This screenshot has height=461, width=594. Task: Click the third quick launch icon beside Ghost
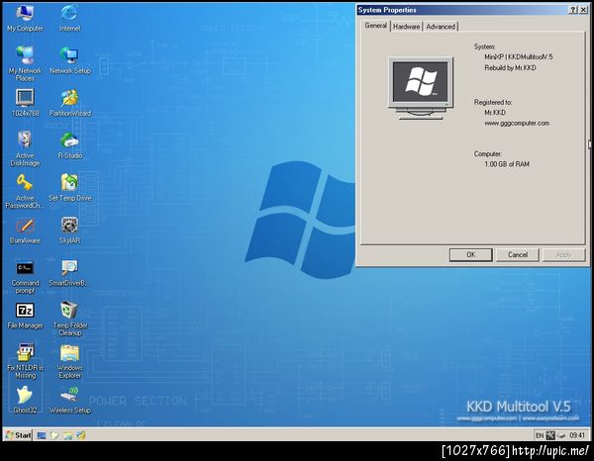[68, 435]
